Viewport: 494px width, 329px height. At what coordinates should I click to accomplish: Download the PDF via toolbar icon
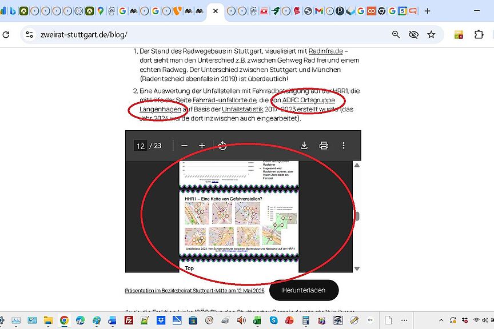coord(304,146)
